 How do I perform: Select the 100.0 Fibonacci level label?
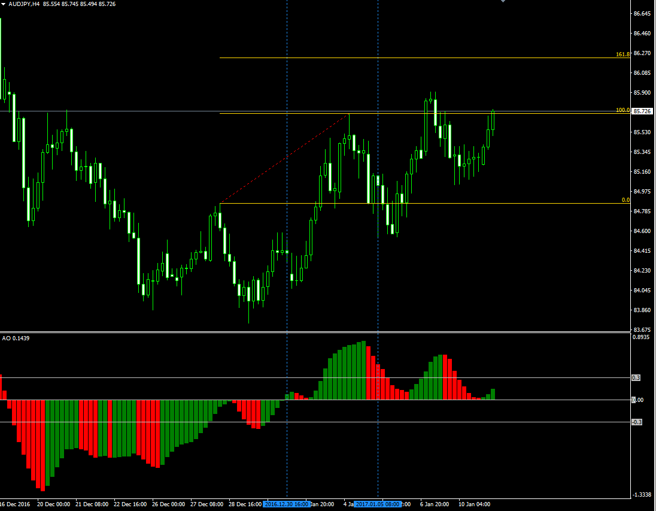pyautogui.click(x=622, y=110)
